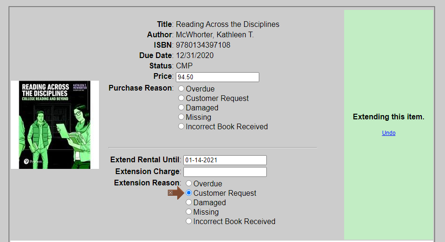Image resolution: width=445 pixels, height=242 pixels.
Task: Choose Customer Request extension reason
Action: tap(189, 193)
